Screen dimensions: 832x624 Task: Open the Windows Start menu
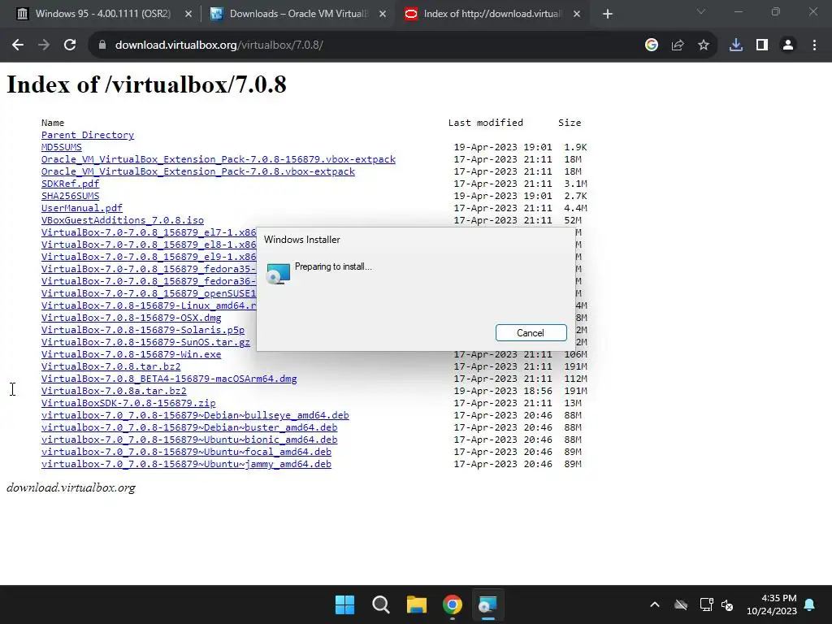tap(344, 604)
